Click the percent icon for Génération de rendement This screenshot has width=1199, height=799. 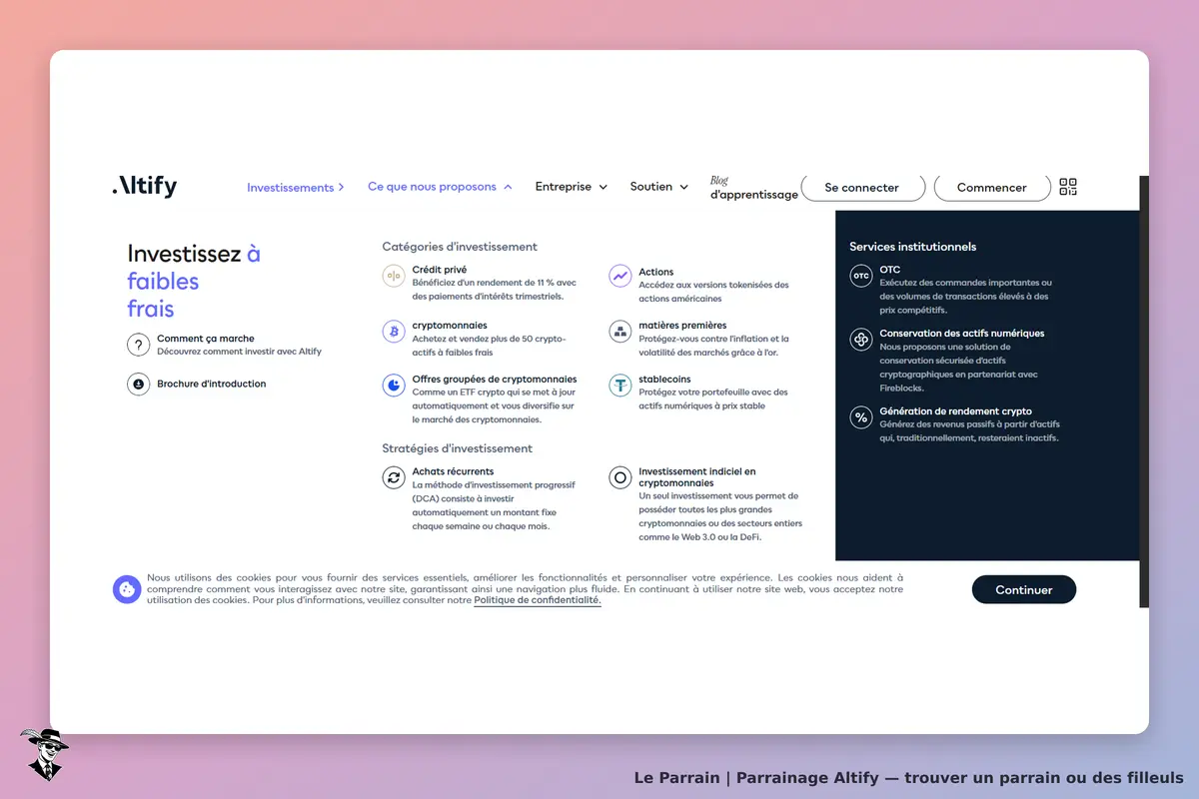tap(861, 417)
